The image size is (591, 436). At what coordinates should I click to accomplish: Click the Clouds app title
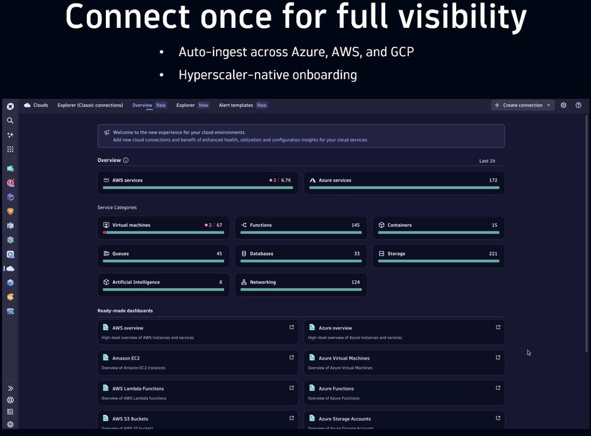point(37,105)
